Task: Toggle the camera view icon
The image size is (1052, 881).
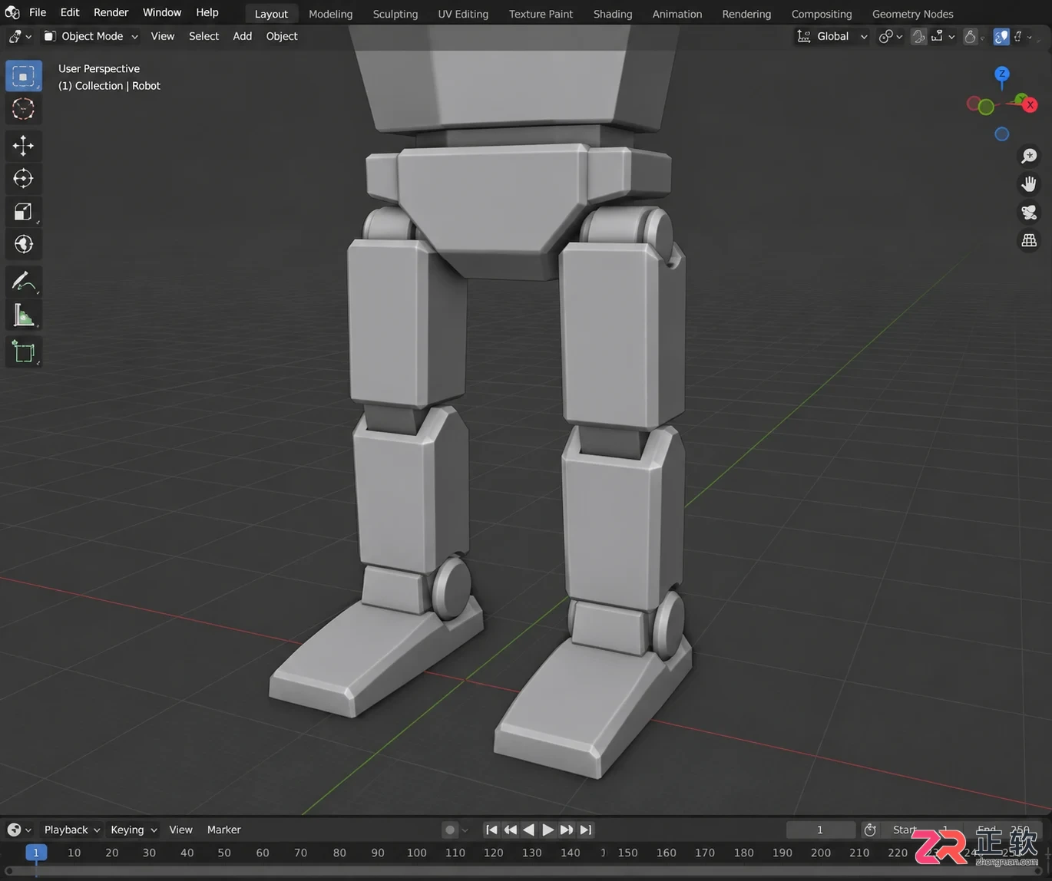Action: 1029,213
